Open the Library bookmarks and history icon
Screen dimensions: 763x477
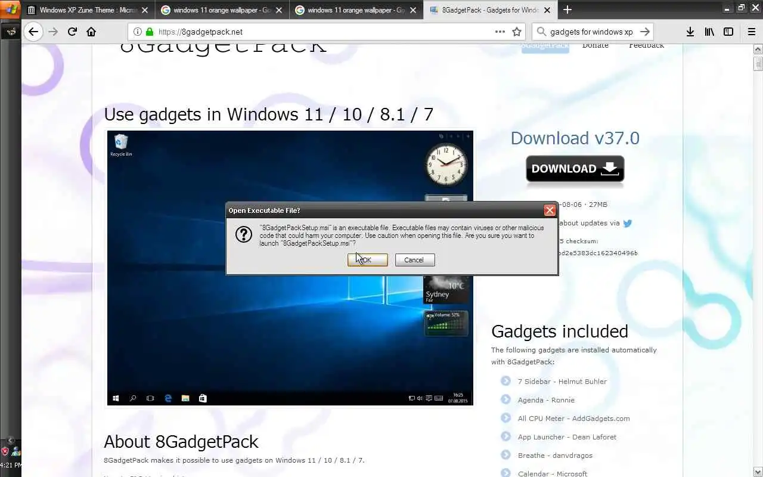coord(709,32)
